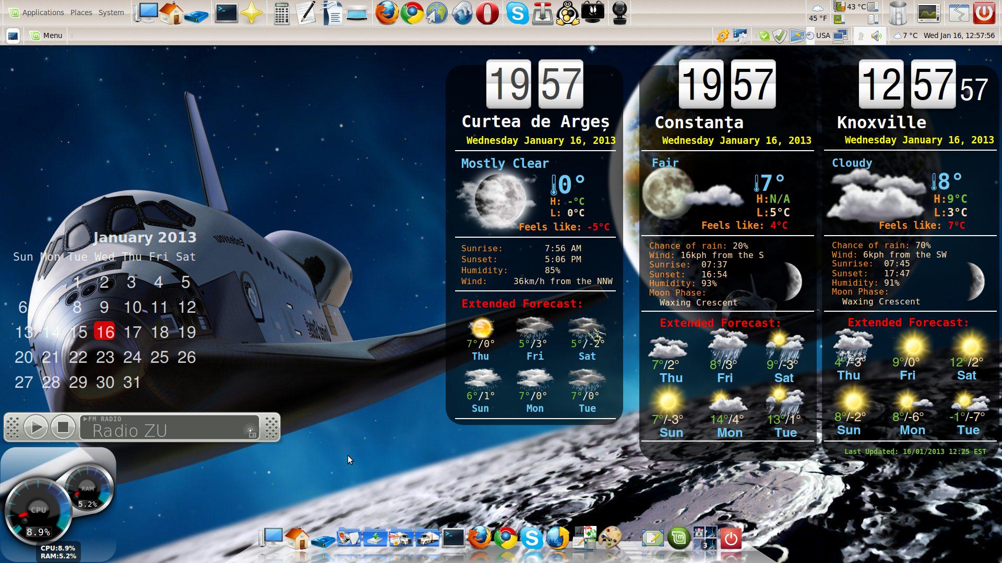1002x563 pixels.
Task: Open the paint palette app in dock
Action: (x=610, y=537)
